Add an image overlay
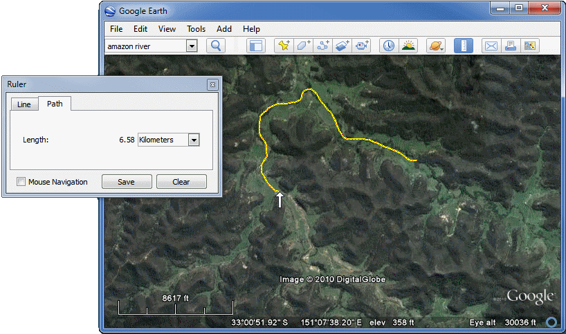This screenshot has height=334, width=566. click(x=343, y=46)
